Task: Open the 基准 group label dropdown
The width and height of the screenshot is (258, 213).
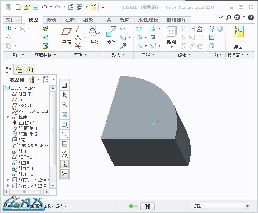Action: click(x=81, y=55)
